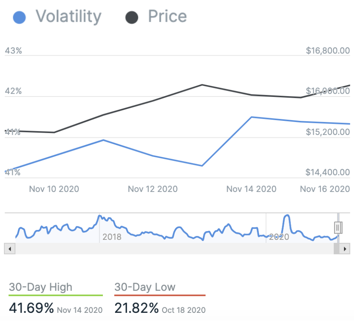Viewport: 354px width, 325px height.
Task: Toggle the Price series legend label
Action: [167, 17]
